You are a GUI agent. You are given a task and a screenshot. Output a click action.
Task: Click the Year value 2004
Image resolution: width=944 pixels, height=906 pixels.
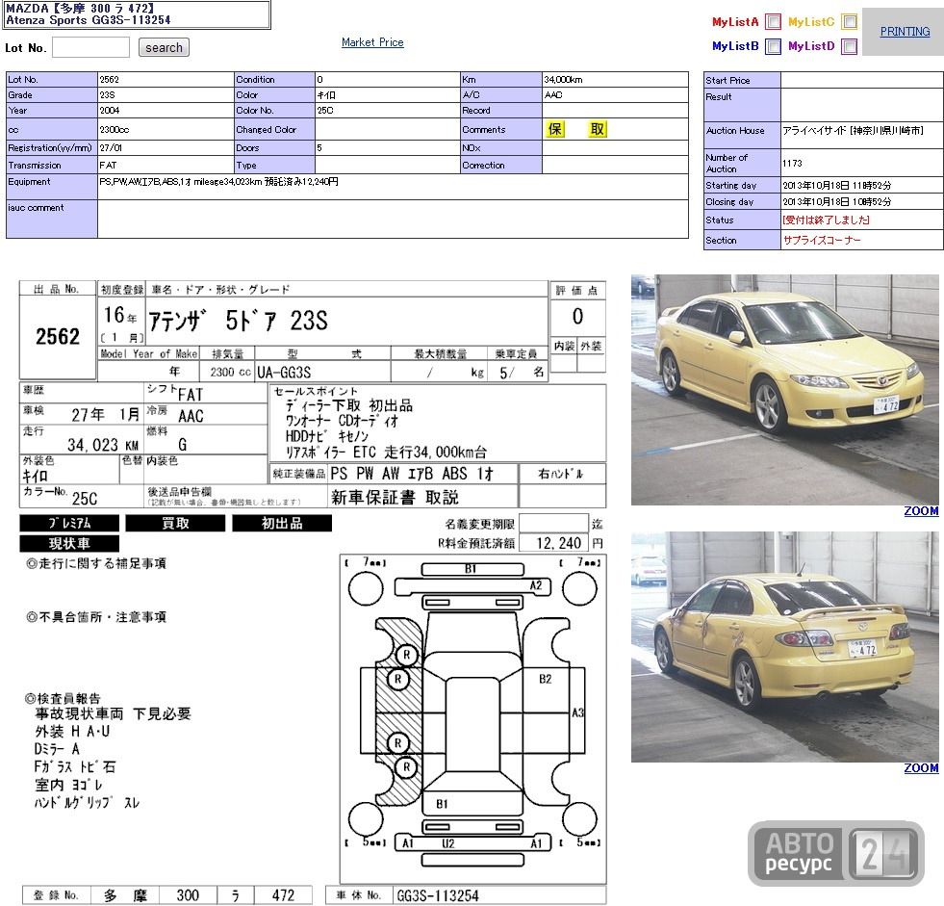[109, 110]
